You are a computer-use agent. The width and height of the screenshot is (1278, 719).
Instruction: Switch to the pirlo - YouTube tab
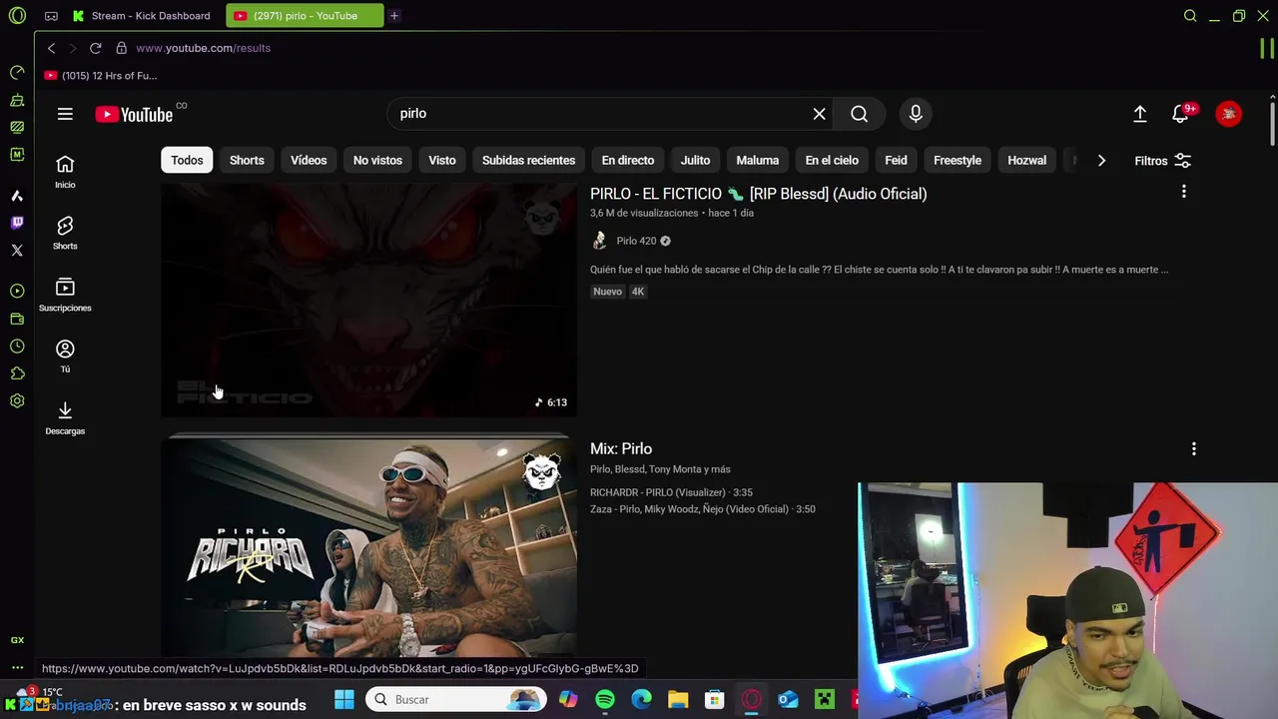point(305,16)
